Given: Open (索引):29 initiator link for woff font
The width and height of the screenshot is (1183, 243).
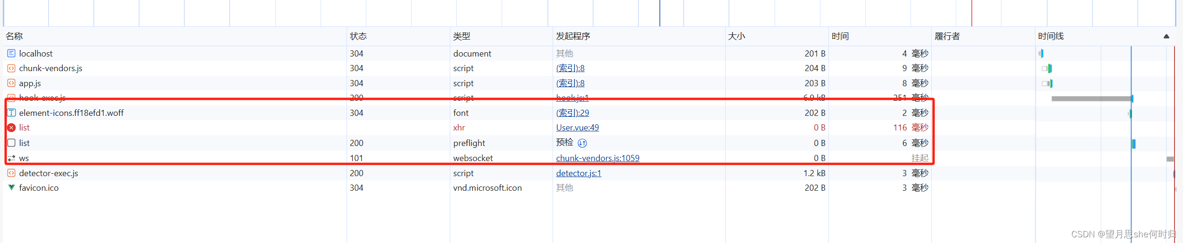Looking at the screenshot, I should click(x=572, y=113).
